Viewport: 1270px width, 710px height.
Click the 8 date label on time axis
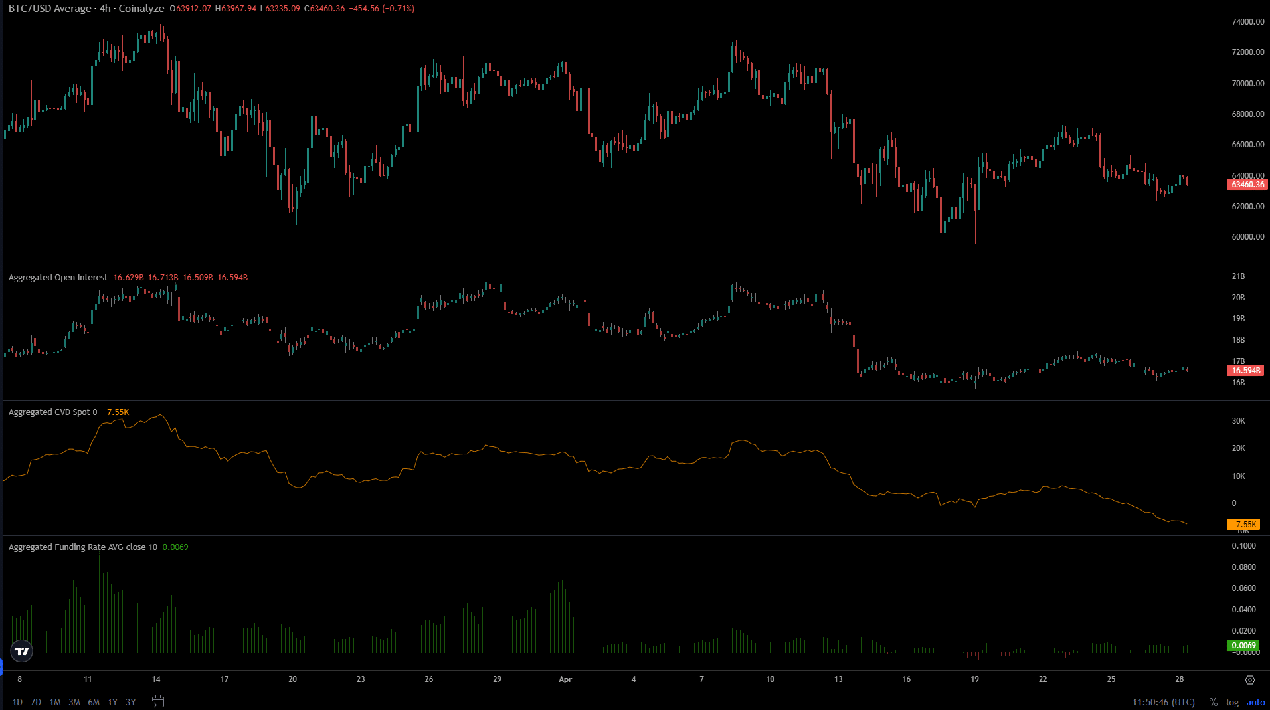(x=20, y=679)
